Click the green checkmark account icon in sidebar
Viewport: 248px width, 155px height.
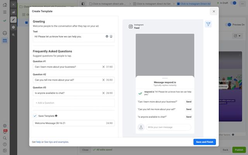pos(5,21)
